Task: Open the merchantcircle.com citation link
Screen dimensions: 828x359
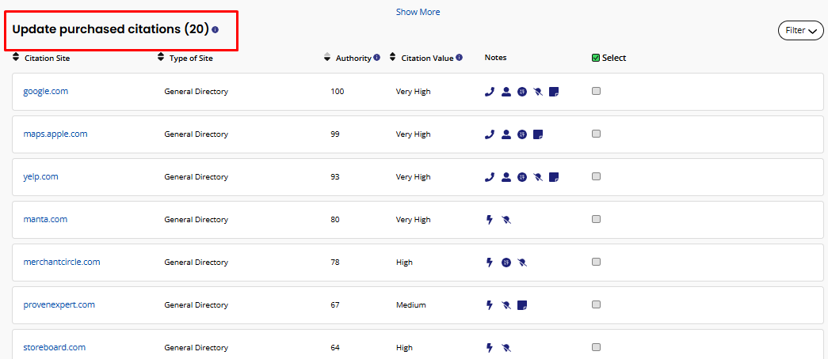Action: [62, 263]
